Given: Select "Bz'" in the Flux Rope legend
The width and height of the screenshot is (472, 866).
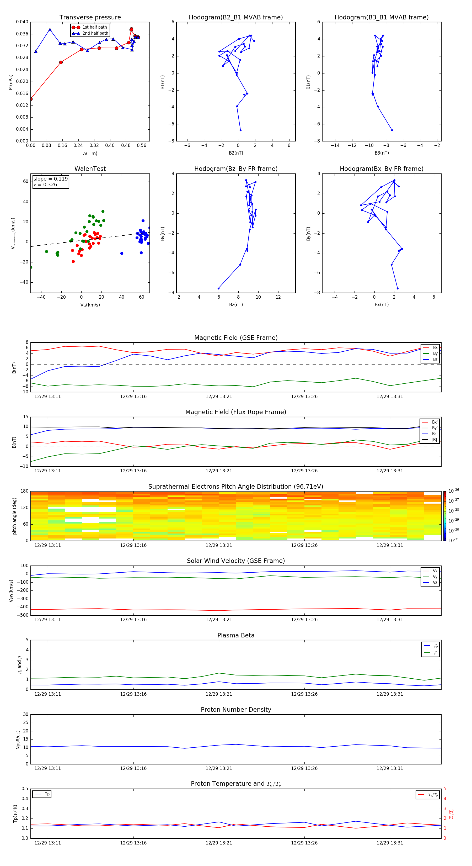Looking at the screenshot, I should pyautogui.click(x=430, y=434).
